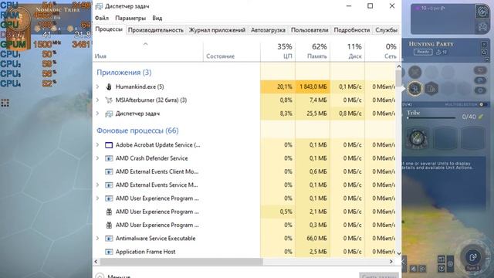Open the Вид menu
Image resolution: width=494 pixels, height=278 pixels.
click(157, 19)
